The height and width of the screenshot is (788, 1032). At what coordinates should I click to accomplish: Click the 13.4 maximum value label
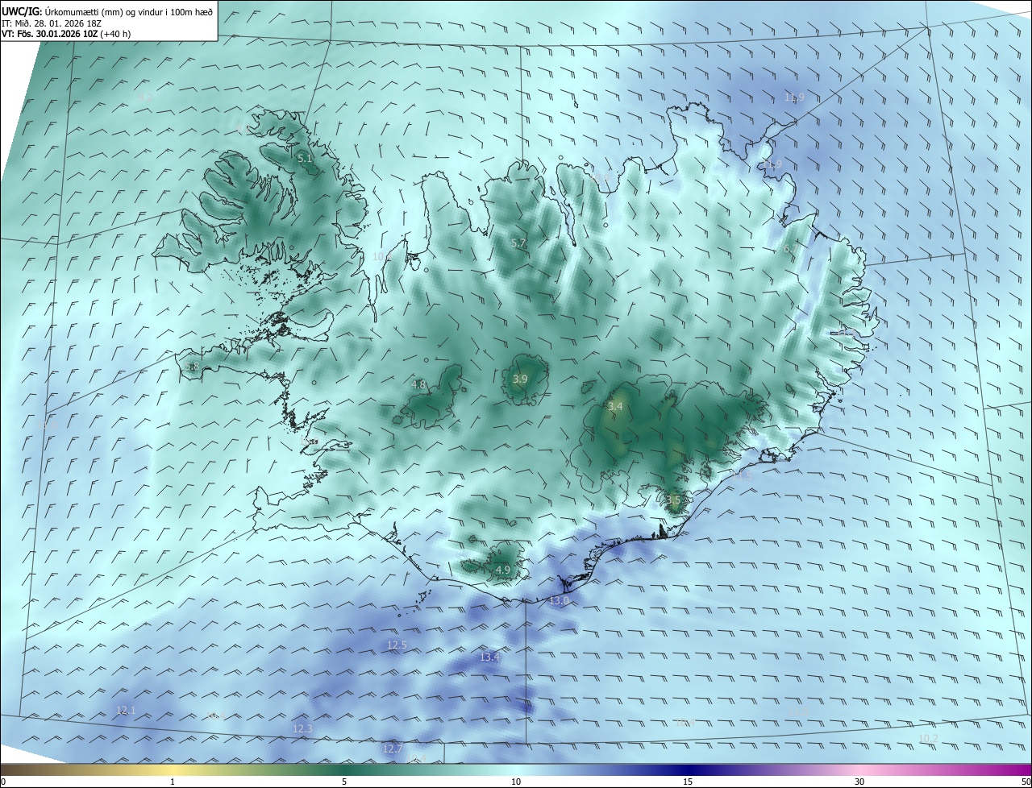pyautogui.click(x=490, y=657)
